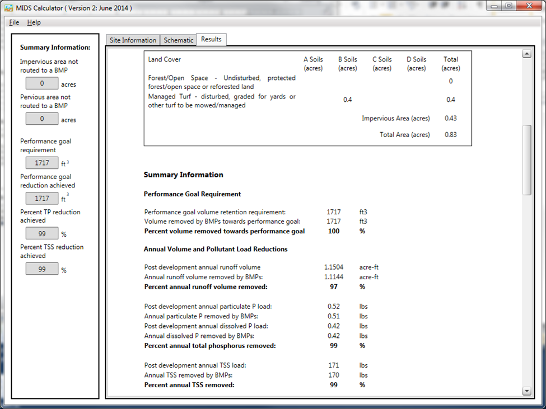Click the pervious area not routed field
546x409 pixels.
pos(42,119)
